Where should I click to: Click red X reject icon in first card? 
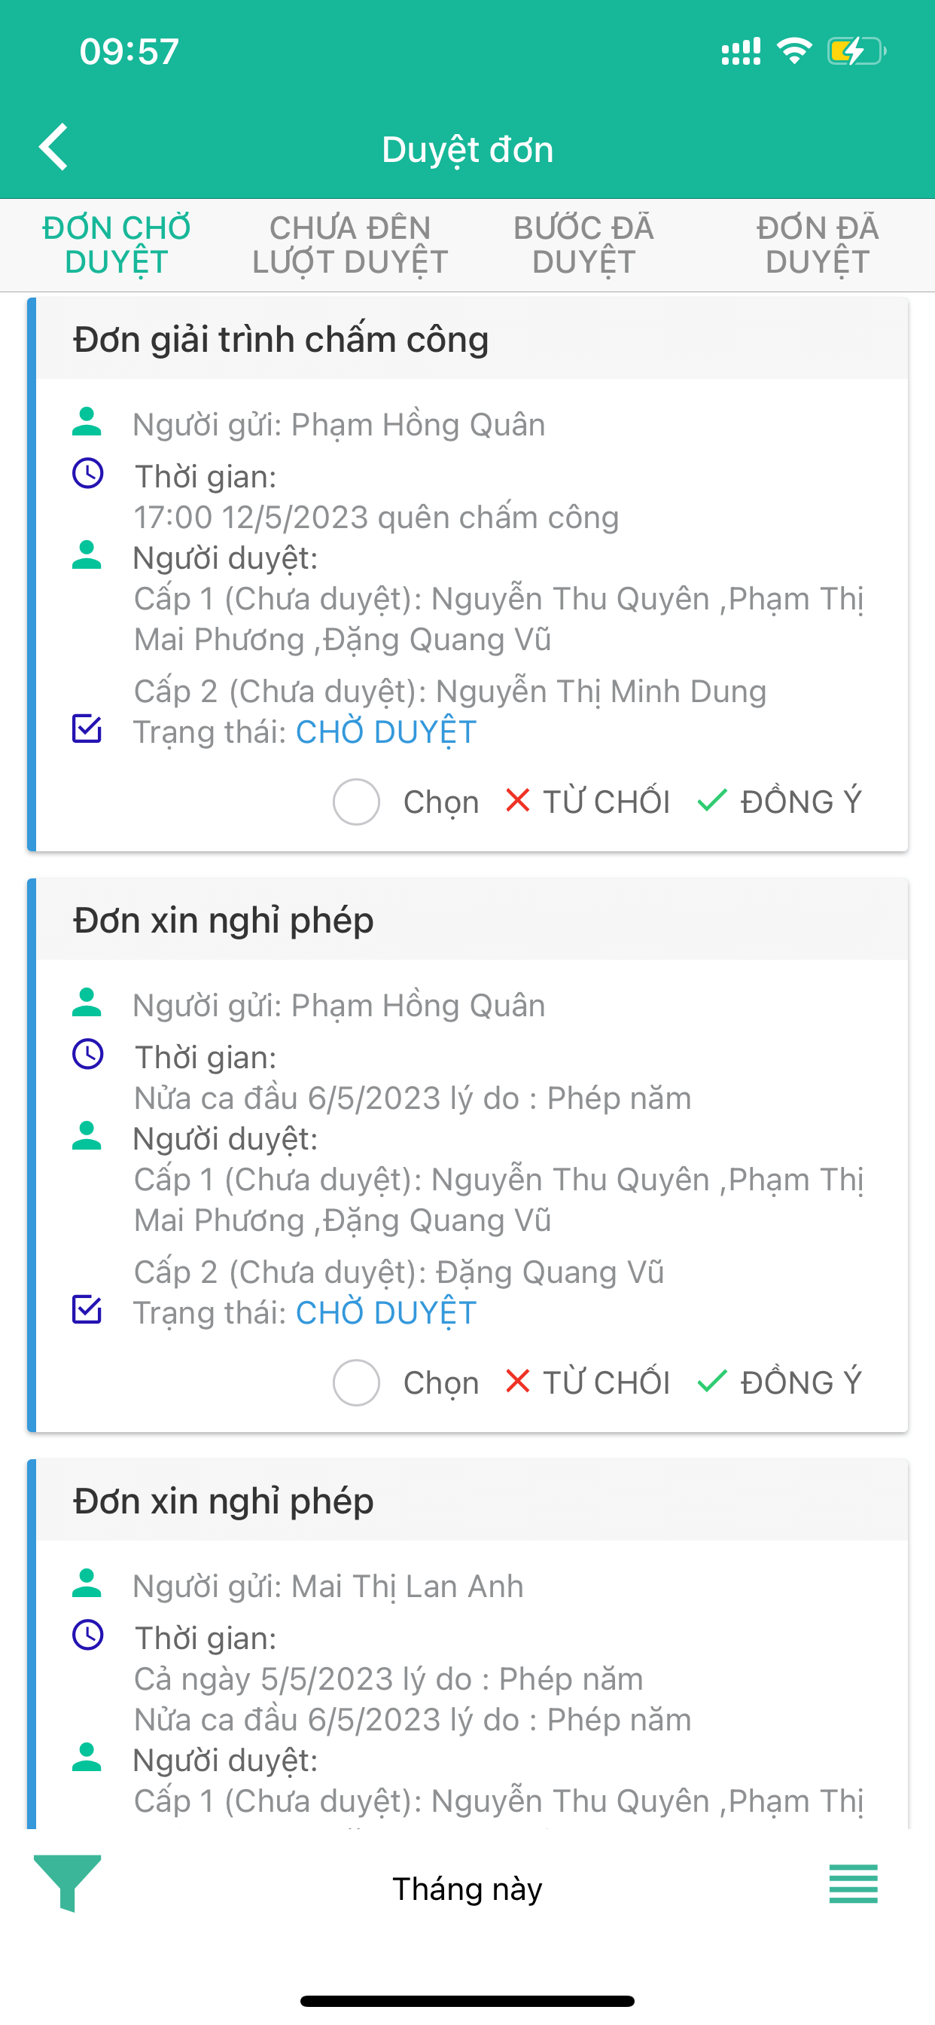click(518, 800)
